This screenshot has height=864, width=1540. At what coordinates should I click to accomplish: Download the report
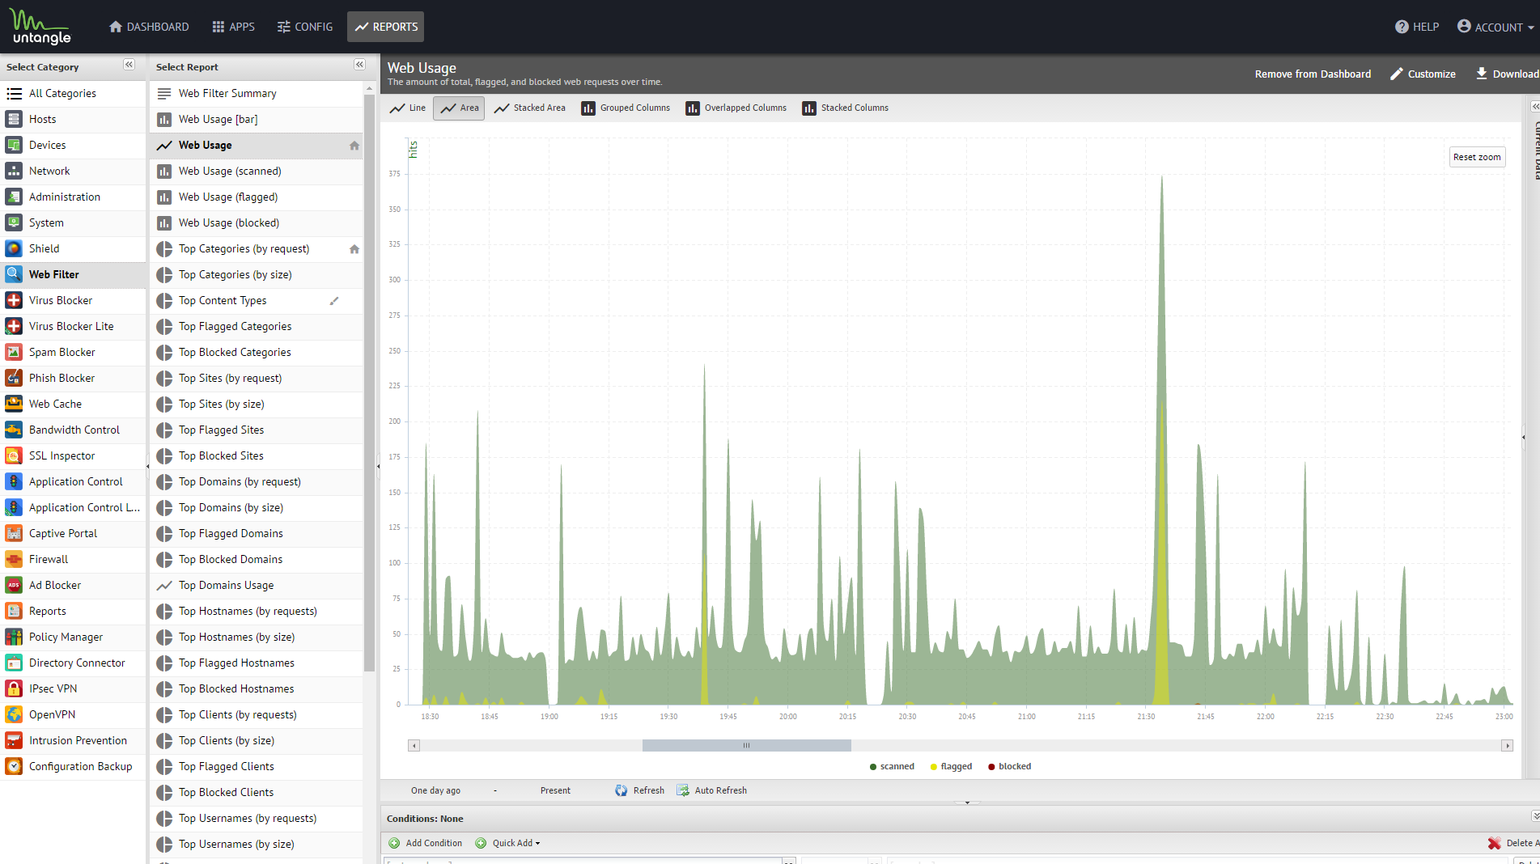click(1507, 74)
